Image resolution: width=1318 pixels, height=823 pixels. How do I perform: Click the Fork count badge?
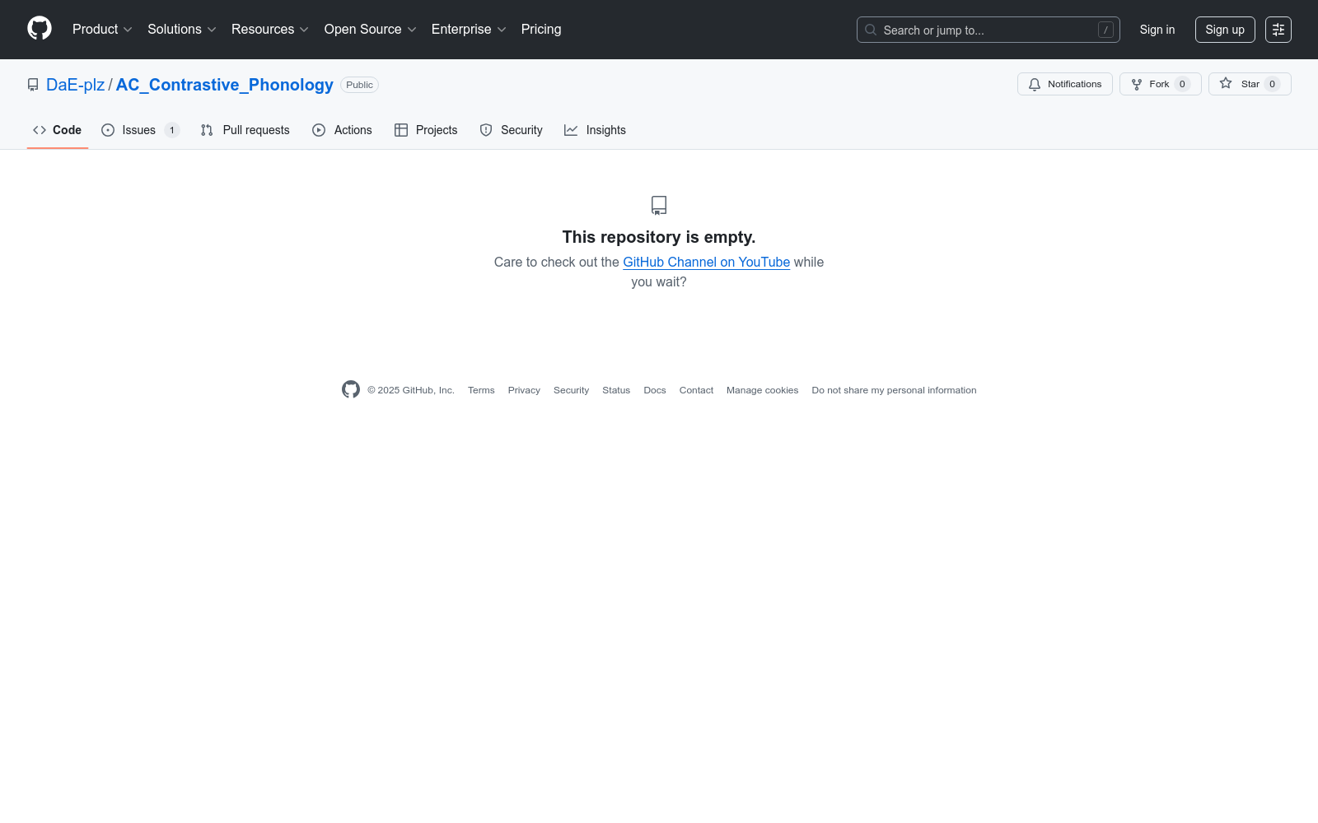pyautogui.click(x=1182, y=84)
